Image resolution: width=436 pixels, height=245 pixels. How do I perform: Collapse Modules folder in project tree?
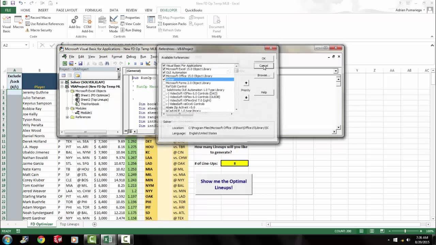point(67,108)
